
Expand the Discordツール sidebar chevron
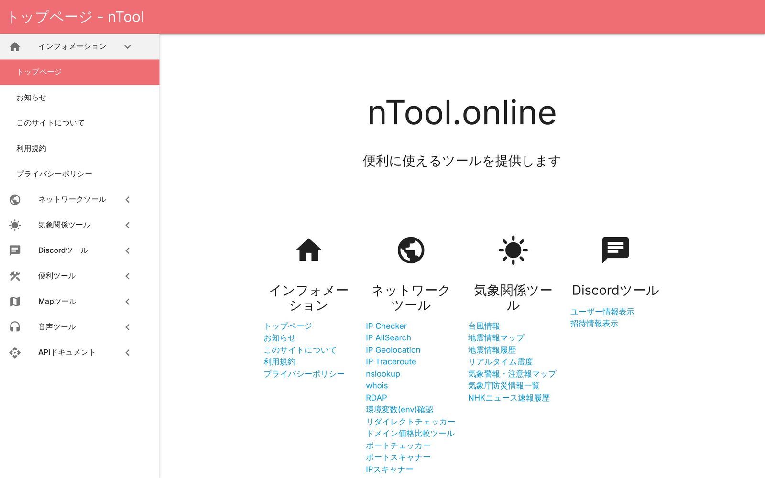click(x=127, y=250)
